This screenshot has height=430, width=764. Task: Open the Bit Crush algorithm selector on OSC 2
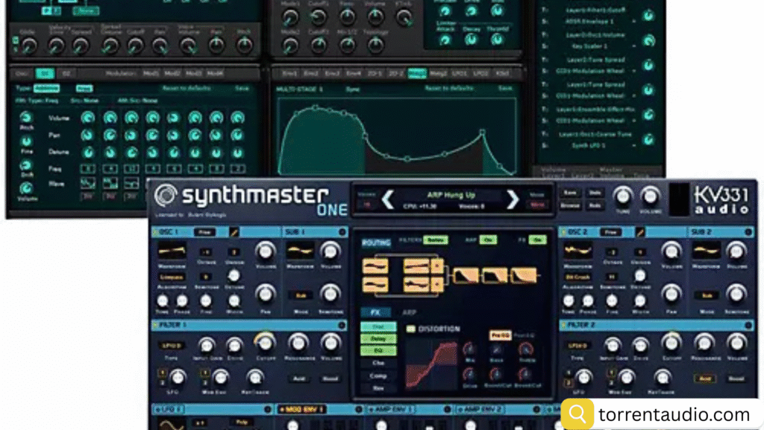[578, 278]
